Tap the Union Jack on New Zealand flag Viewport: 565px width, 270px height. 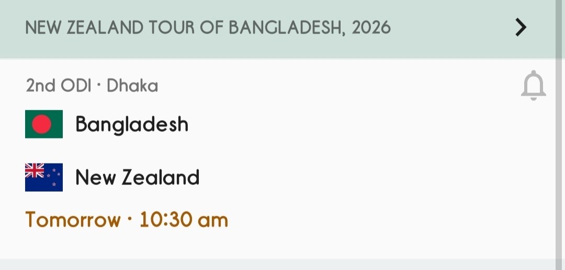(35, 171)
